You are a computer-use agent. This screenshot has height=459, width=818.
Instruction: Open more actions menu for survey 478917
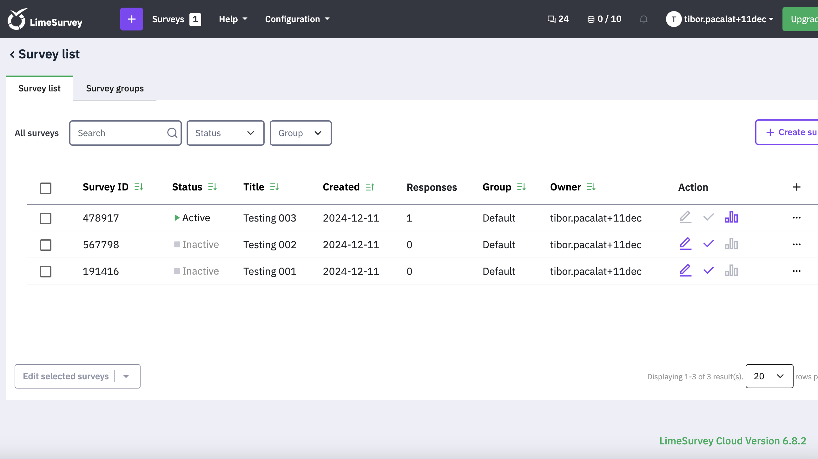(796, 217)
